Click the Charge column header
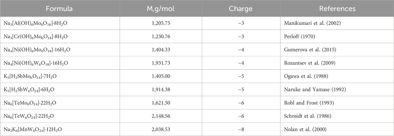The width and height of the screenshot is (394, 136). [241, 9]
